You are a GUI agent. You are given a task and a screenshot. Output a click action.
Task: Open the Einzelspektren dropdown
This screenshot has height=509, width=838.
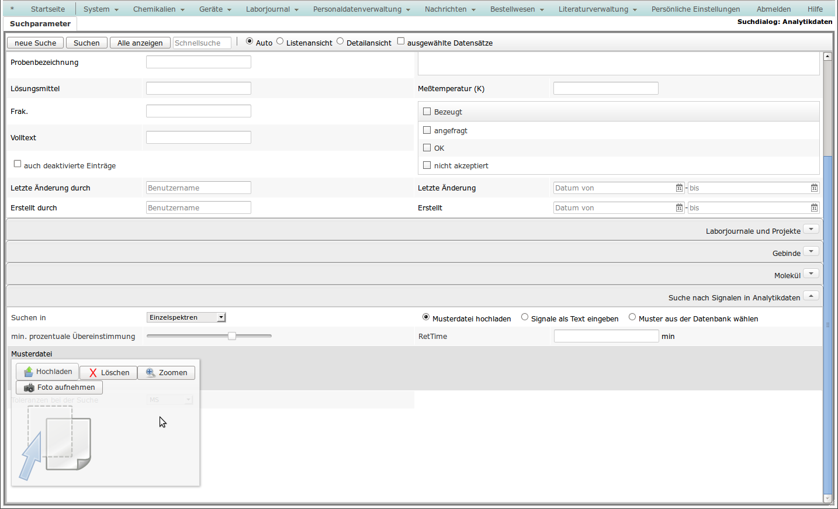point(186,317)
